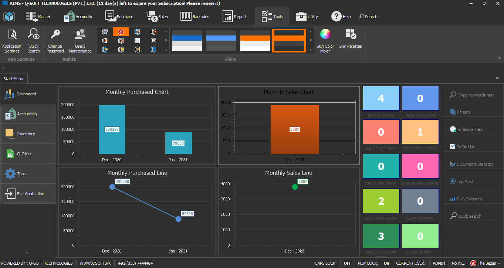Switch to the Tools ribbon tab
The height and width of the screenshot is (268, 504).
pos(272,17)
